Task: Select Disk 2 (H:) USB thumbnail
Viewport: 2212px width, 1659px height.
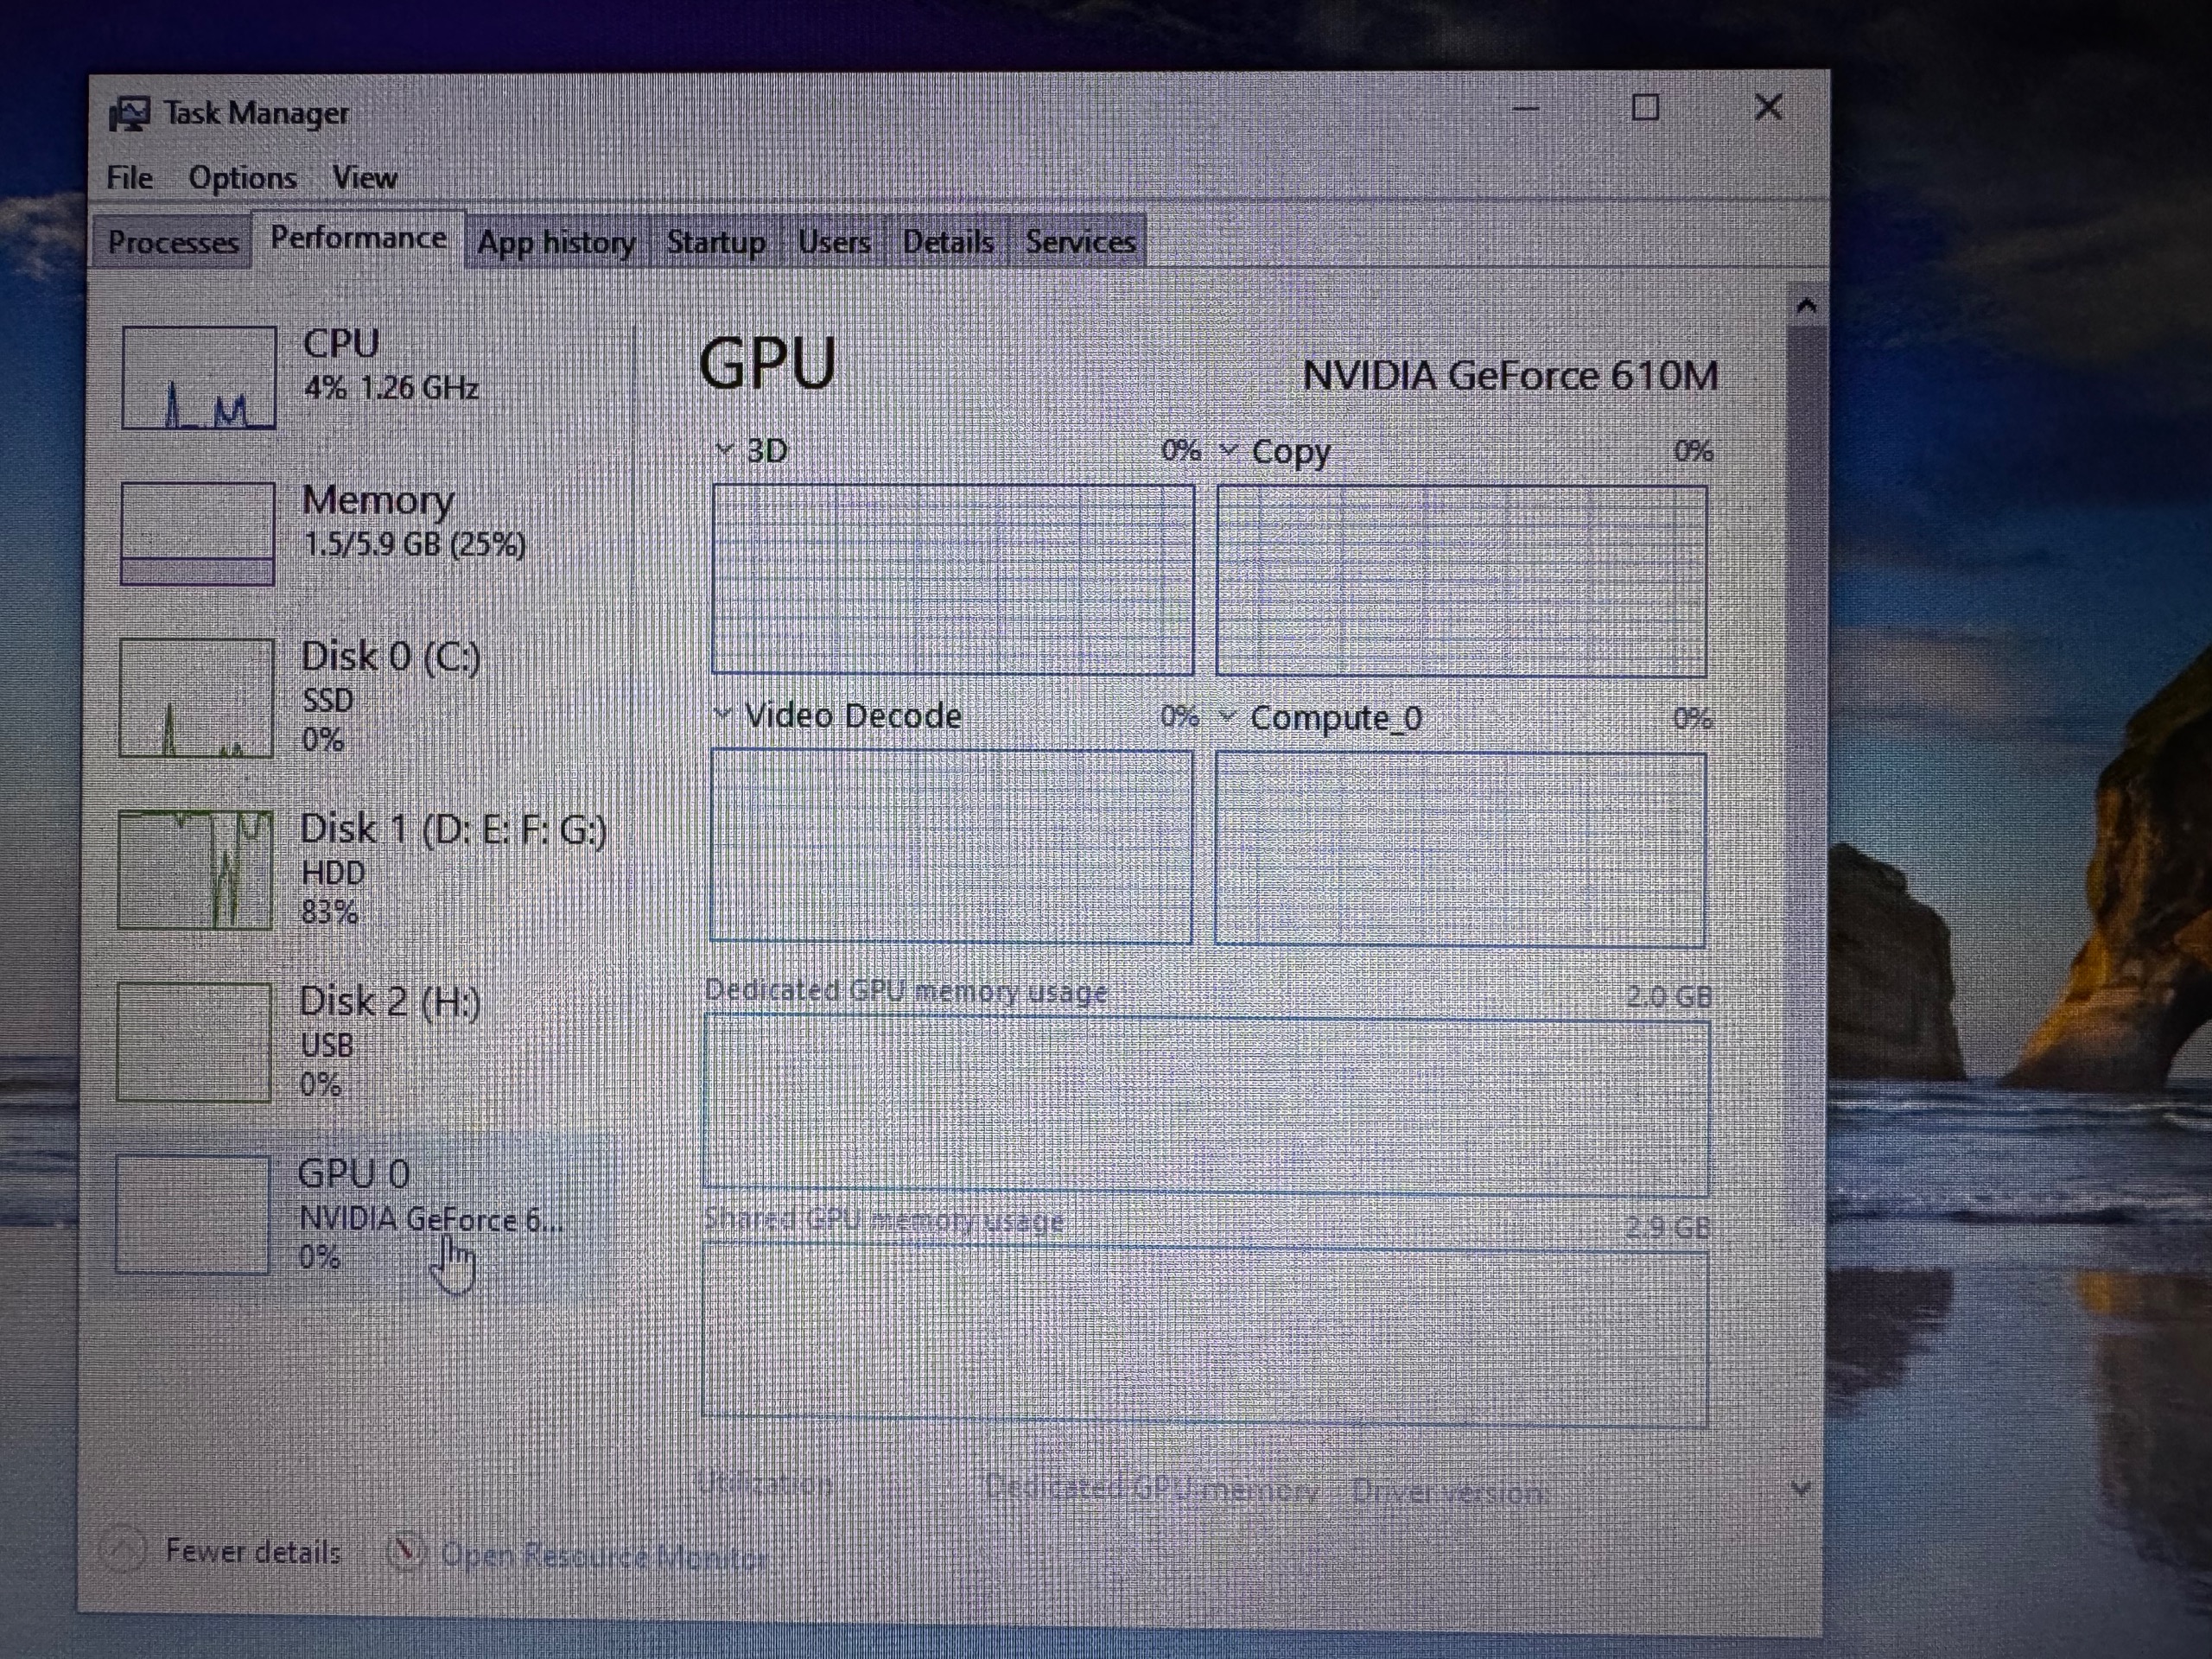Action: 194,1042
